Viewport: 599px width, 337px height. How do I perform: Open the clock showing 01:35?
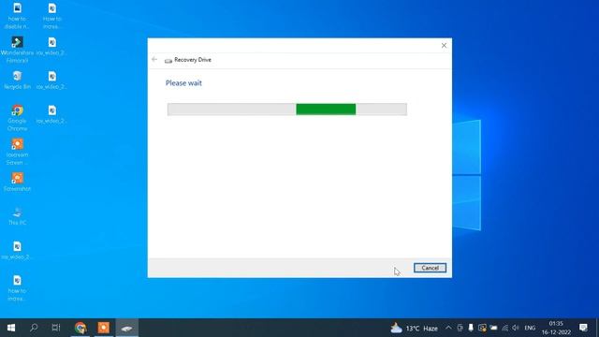point(556,328)
